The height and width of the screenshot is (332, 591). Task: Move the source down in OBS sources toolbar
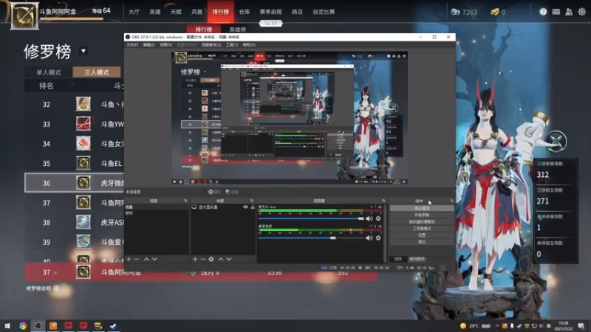229,260
